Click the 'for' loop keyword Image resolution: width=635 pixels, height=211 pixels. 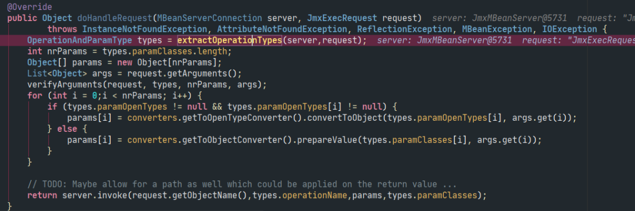(x=35, y=96)
